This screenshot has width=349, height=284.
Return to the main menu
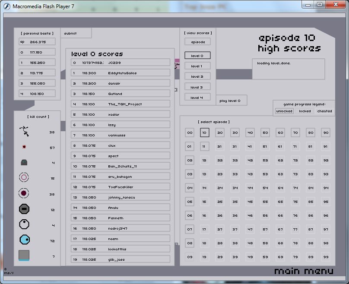(x=304, y=271)
